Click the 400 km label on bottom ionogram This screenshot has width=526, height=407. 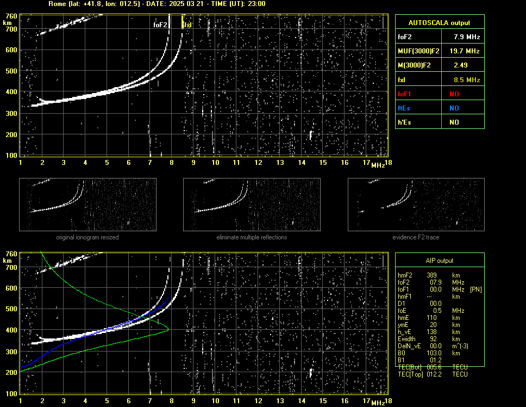coord(11,330)
